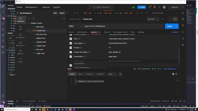Click the request URL input field
Viewport: 198px width, 111px height.
pyautogui.click(x=123, y=26)
